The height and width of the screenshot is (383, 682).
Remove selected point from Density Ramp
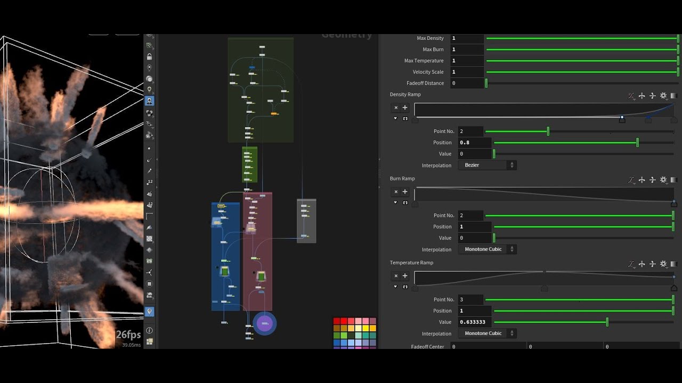pos(396,107)
